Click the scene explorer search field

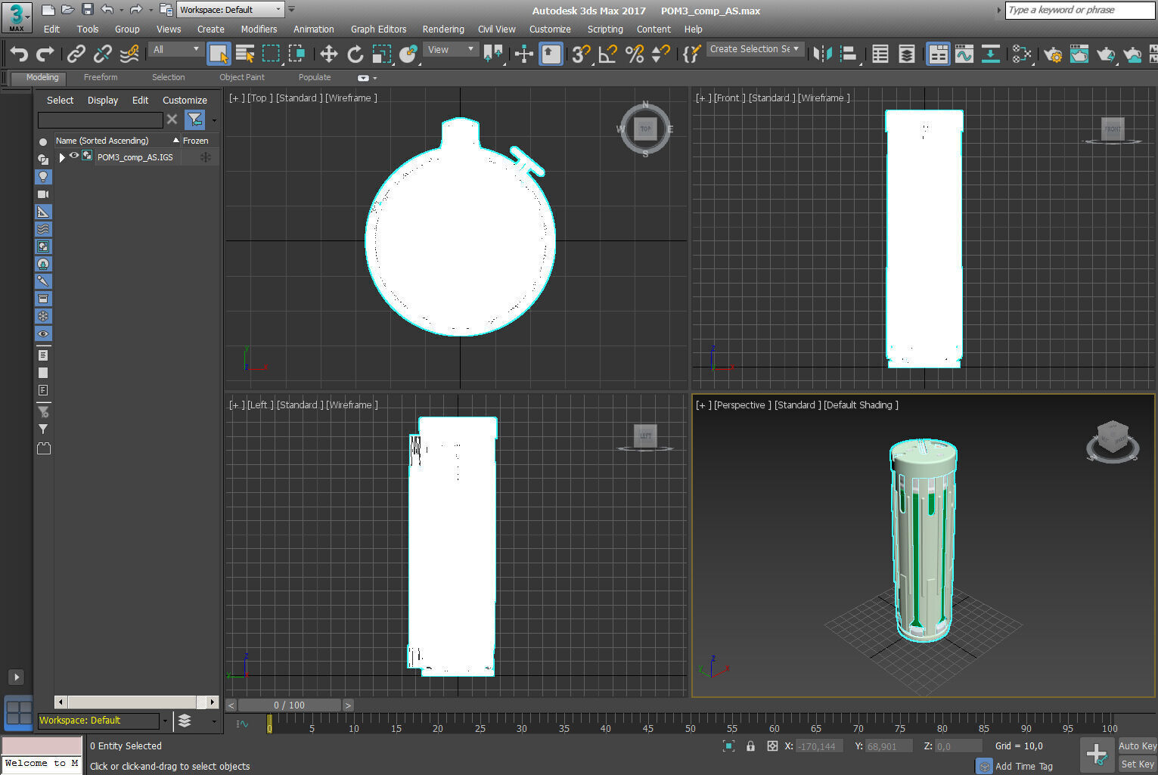pos(101,120)
